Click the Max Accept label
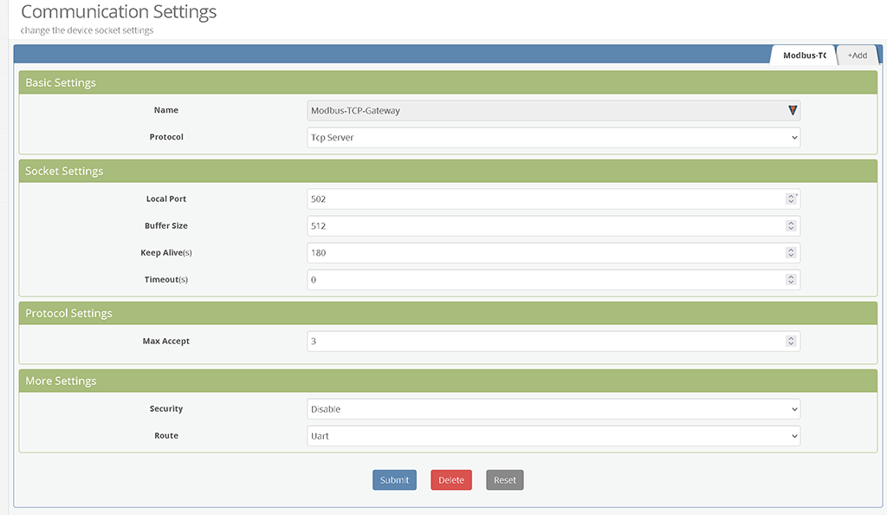 tap(166, 342)
